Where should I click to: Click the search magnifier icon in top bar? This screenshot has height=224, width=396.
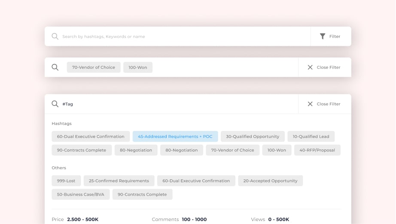point(55,36)
